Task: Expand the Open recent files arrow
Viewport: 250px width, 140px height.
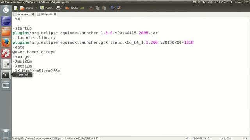Action: (36, 8)
